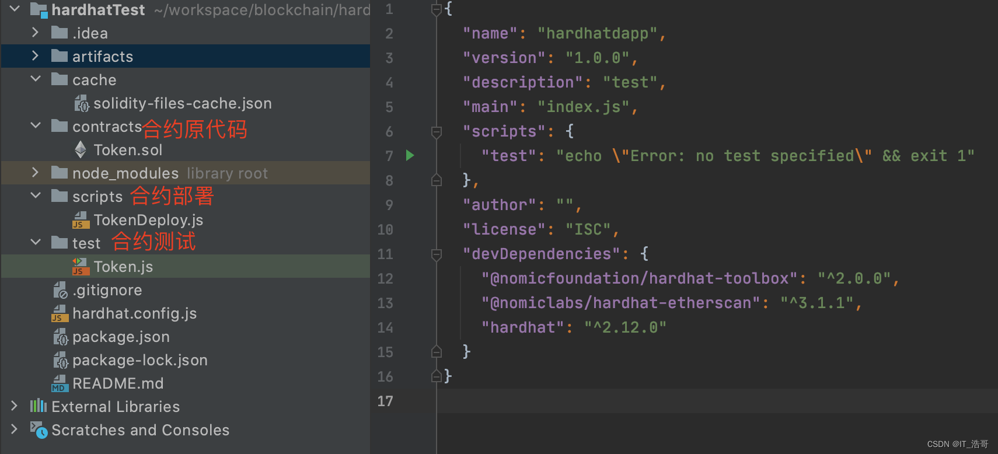Click @nomicfoundation/hardhat-toolbox dependency key
Screen dimensions: 998x454
click(640, 278)
